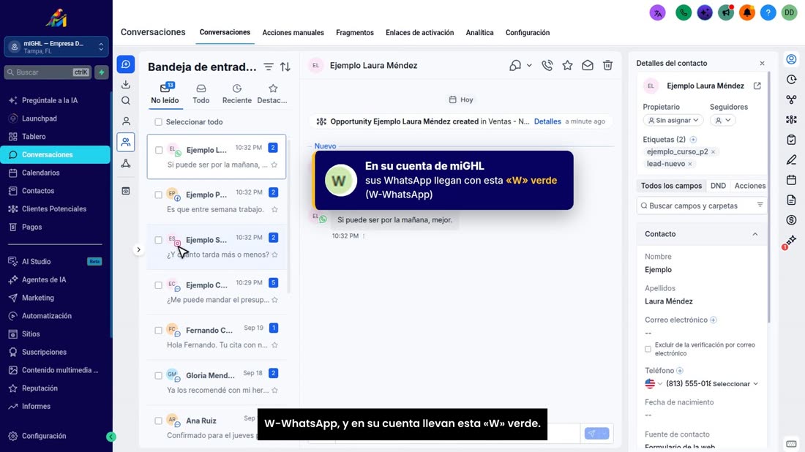Delete conversation with trash icon
The image size is (805, 452).
click(608, 65)
